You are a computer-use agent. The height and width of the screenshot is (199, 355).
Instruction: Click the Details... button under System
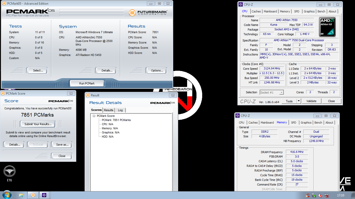(106, 70)
